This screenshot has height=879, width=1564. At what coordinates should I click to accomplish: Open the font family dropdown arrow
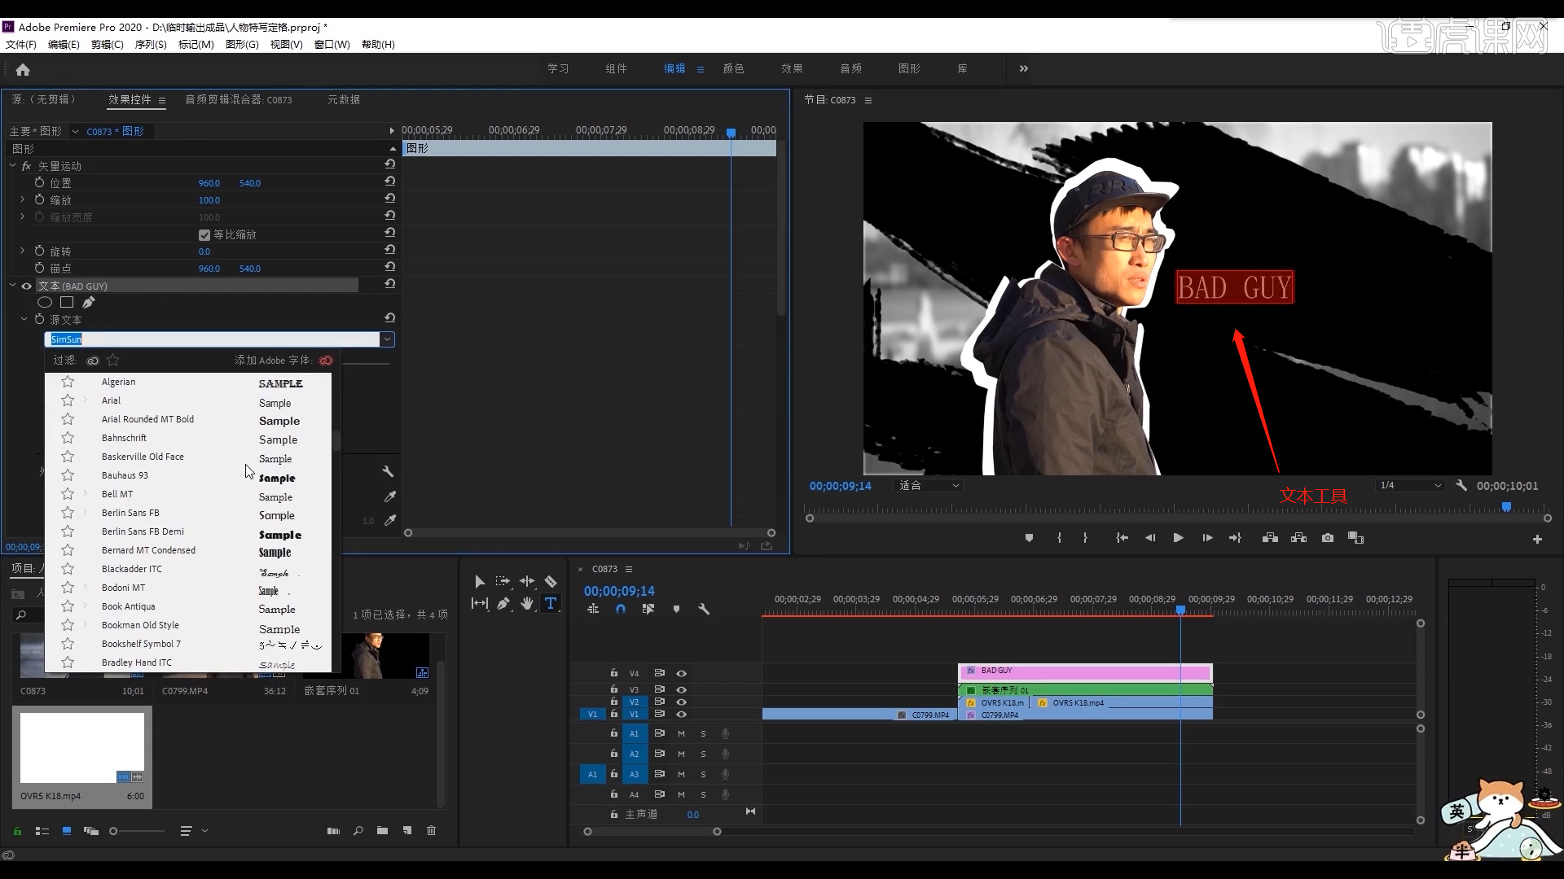pos(388,339)
